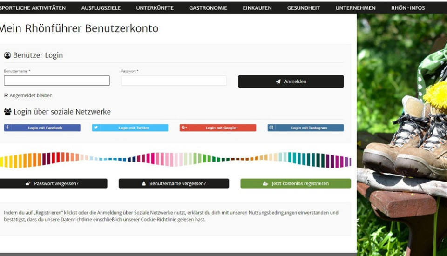This screenshot has width=447, height=256.
Task: Click the Passwort vergessen? button
Action: pyautogui.click(x=54, y=183)
